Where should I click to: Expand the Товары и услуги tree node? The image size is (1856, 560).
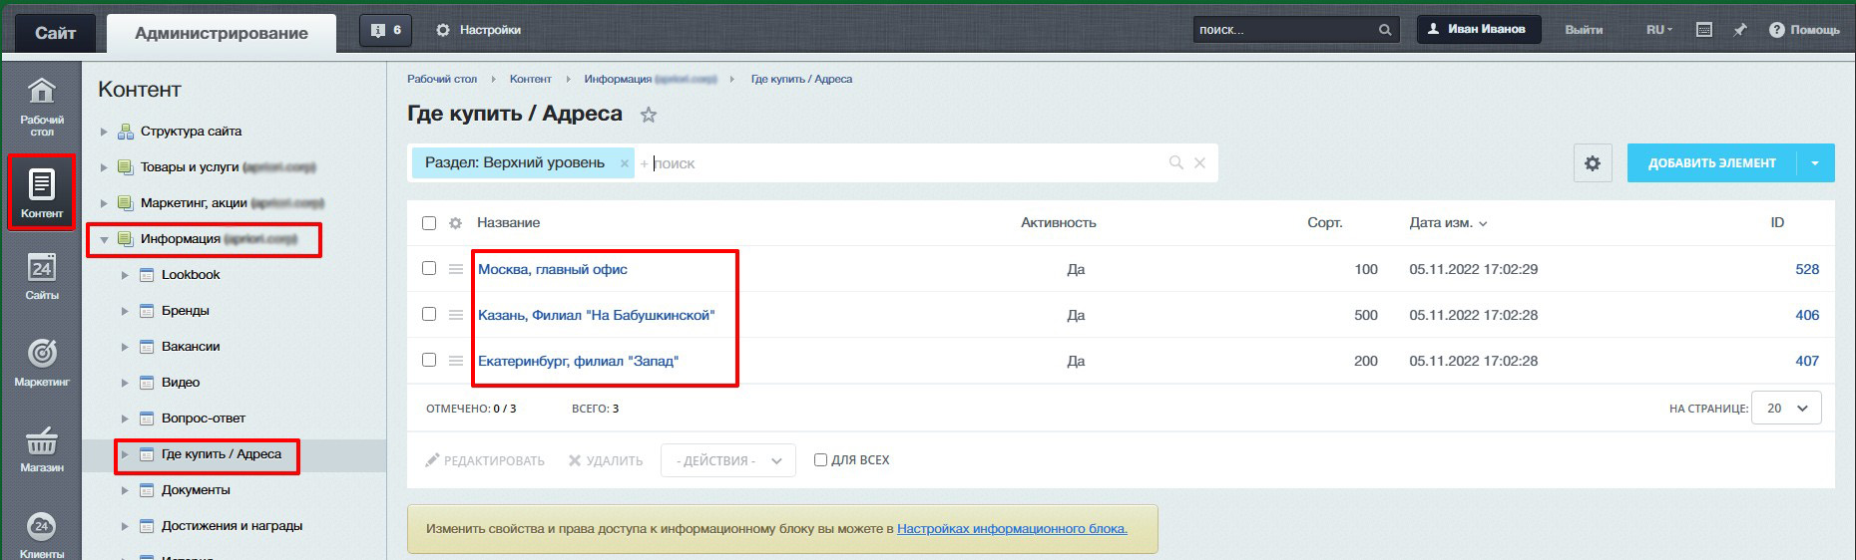(x=104, y=167)
